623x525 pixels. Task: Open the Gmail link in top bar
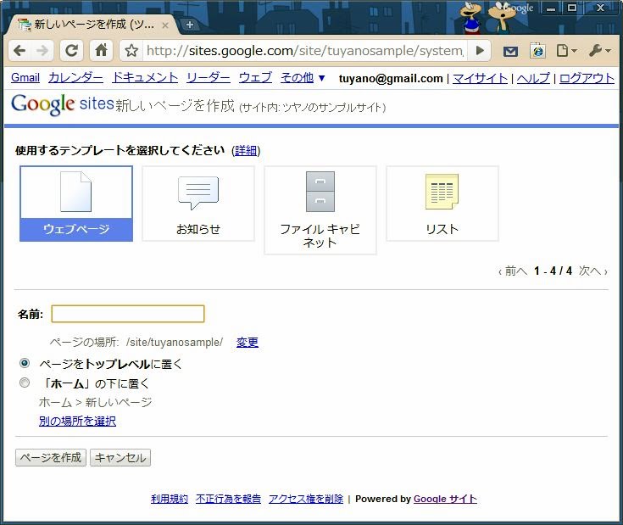pyautogui.click(x=25, y=77)
